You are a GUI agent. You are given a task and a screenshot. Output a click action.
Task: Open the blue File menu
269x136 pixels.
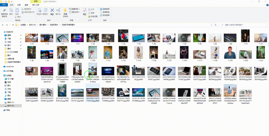4,5
